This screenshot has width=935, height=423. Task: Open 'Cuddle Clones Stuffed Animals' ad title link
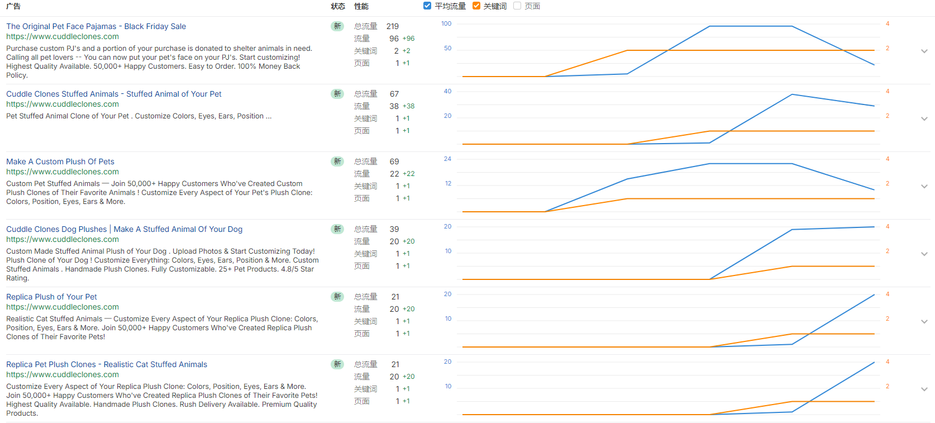click(114, 94)
